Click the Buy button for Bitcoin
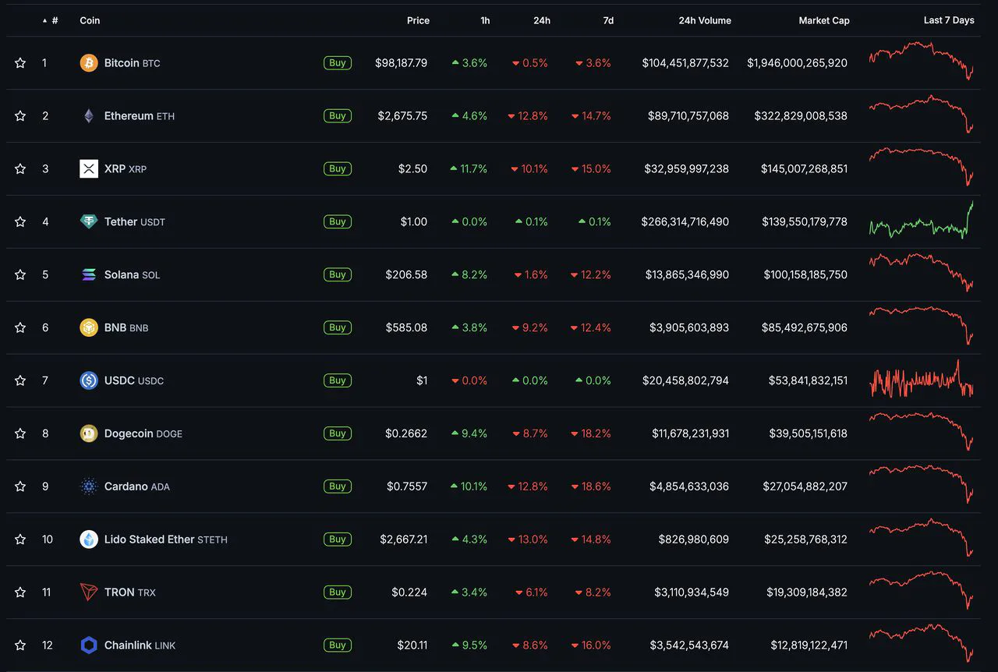The image size is (998, 672). click(x=338, y=62)
